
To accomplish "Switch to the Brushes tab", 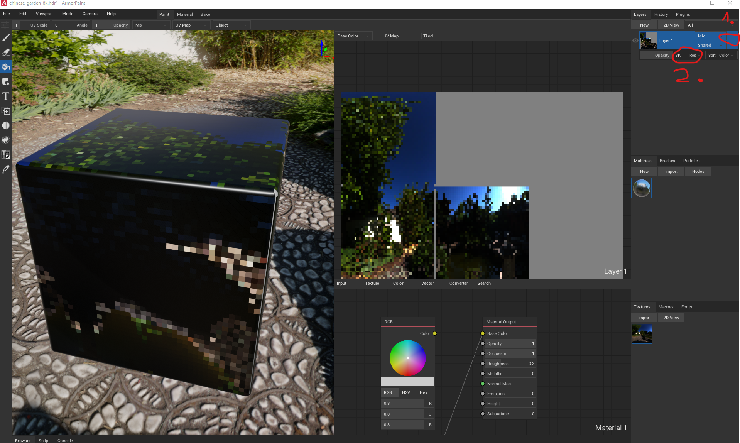I will (x=667, y=161).
